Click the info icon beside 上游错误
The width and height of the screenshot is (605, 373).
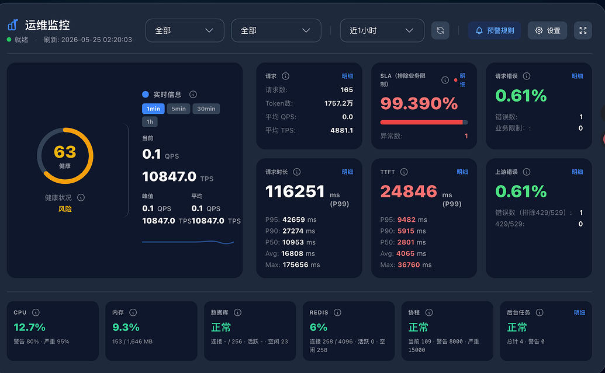click(x=527, y=172)
